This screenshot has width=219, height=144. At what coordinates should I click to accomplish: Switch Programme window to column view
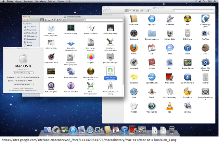click(134, 11)
